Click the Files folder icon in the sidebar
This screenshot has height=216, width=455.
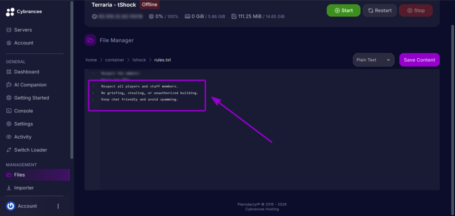tap(9, 175)
